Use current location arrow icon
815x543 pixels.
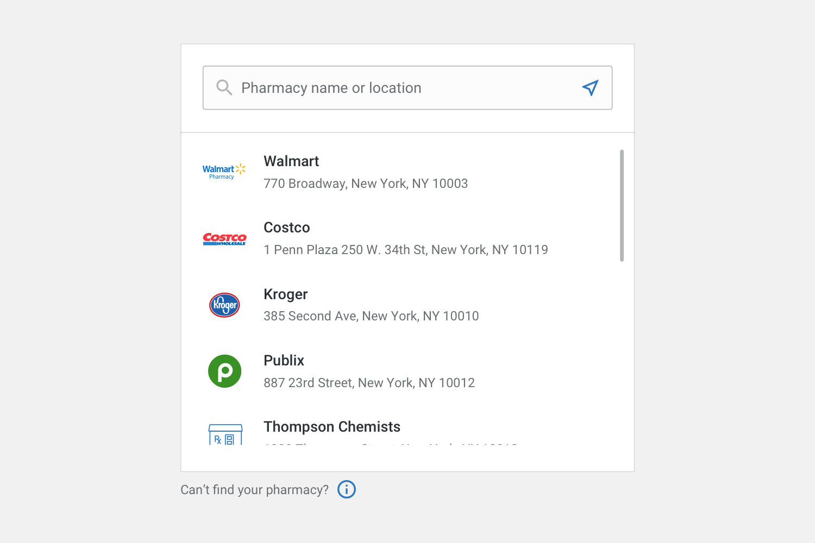[x=590, y=87]
